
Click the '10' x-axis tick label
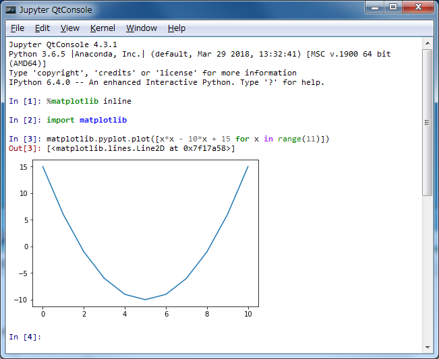(x=248, y=315)
